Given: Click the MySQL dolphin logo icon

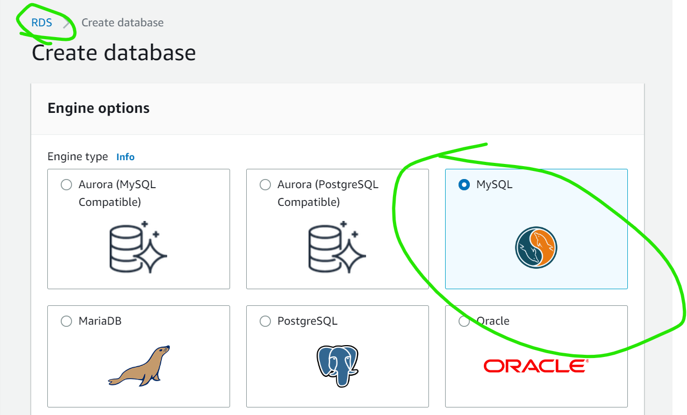Looking at the screenshot, I should pos(536,248).
